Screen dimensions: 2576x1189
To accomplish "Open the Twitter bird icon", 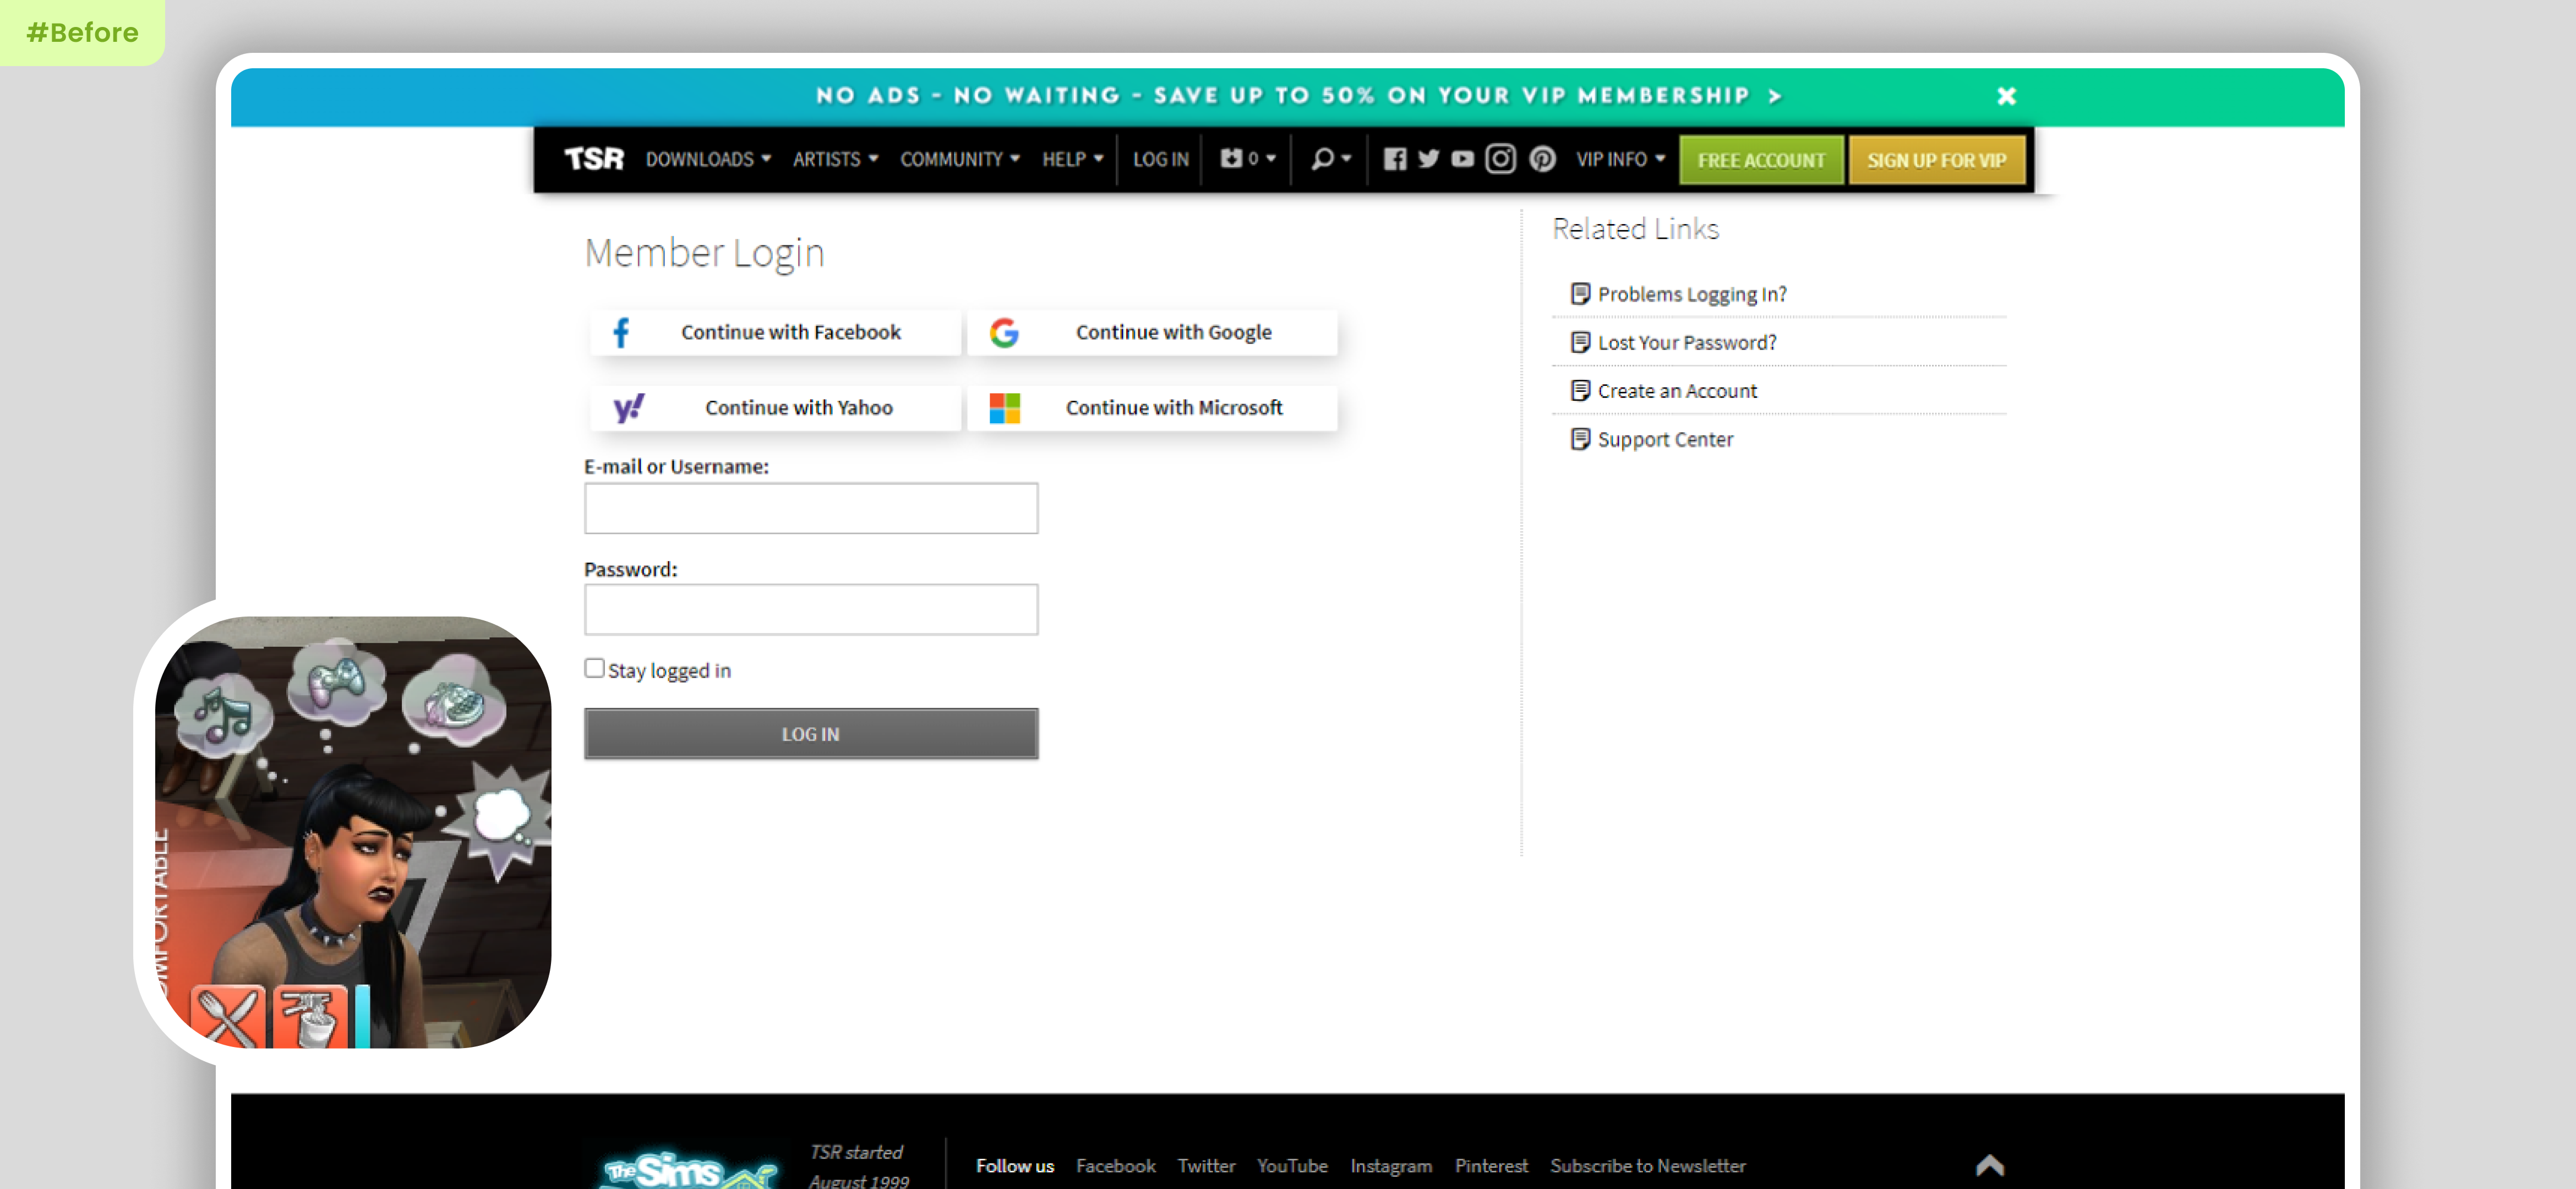I will point(1428,159).
